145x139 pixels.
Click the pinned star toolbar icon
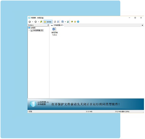pos(72,22)
